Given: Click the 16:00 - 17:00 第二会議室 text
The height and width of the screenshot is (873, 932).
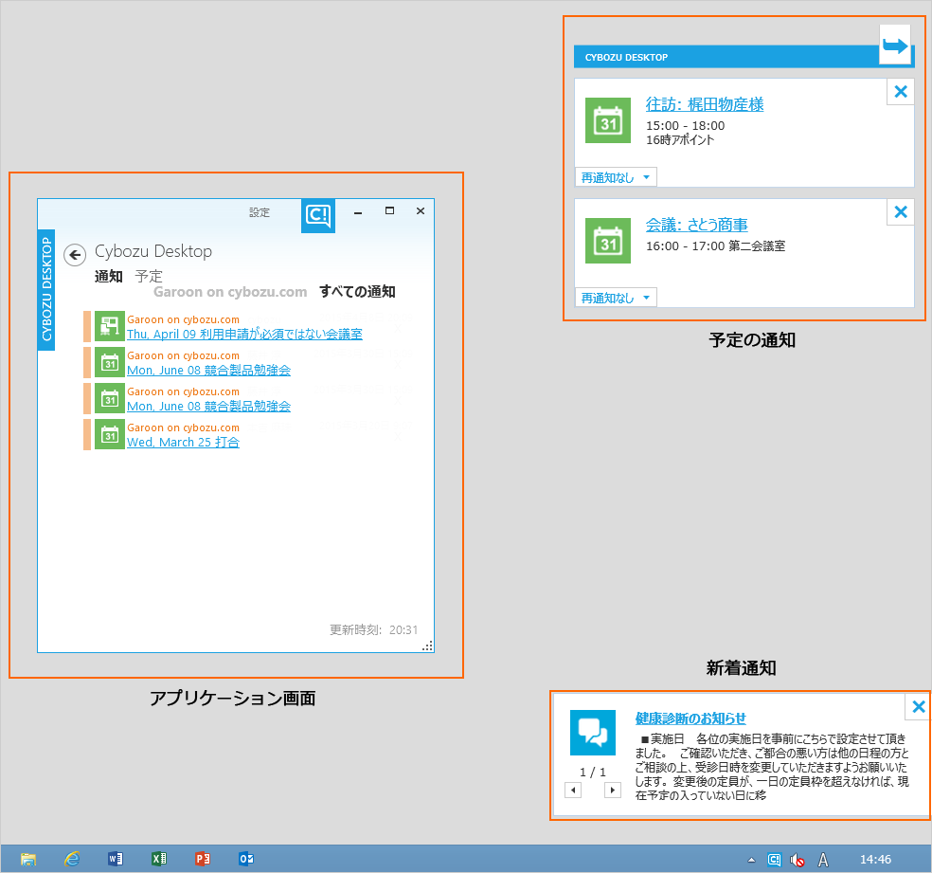Looking at the screenshot, I should click(x=716, y=246).
